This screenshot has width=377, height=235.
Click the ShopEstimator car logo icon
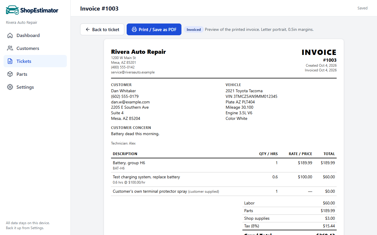coord(12,10)
